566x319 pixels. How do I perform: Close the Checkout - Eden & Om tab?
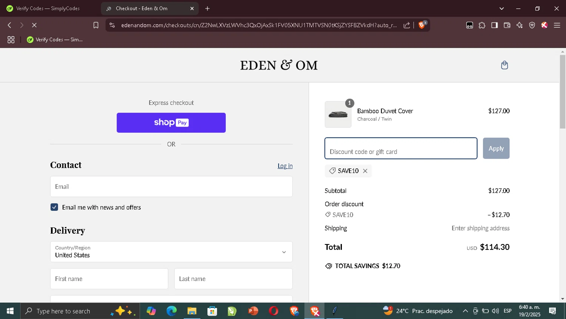[192, 8]
